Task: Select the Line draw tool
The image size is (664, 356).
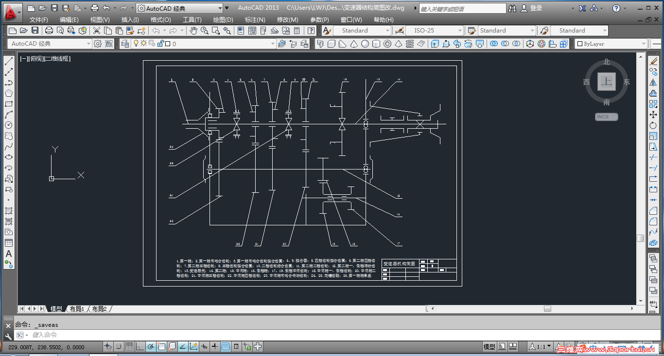Action: 9,62
